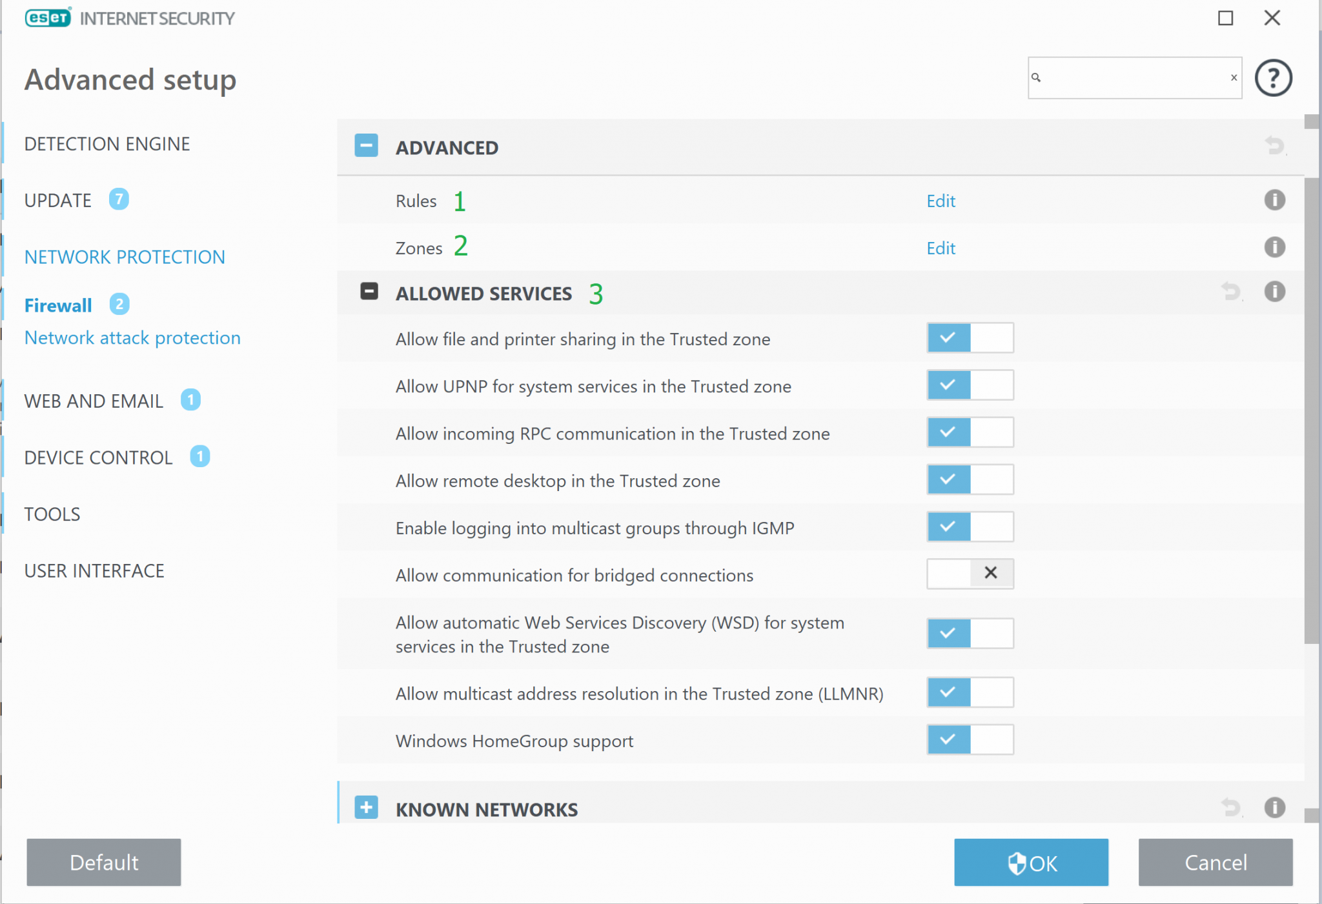Open the Edit link for Rules

pyautogui.click(x=941, y=201)
